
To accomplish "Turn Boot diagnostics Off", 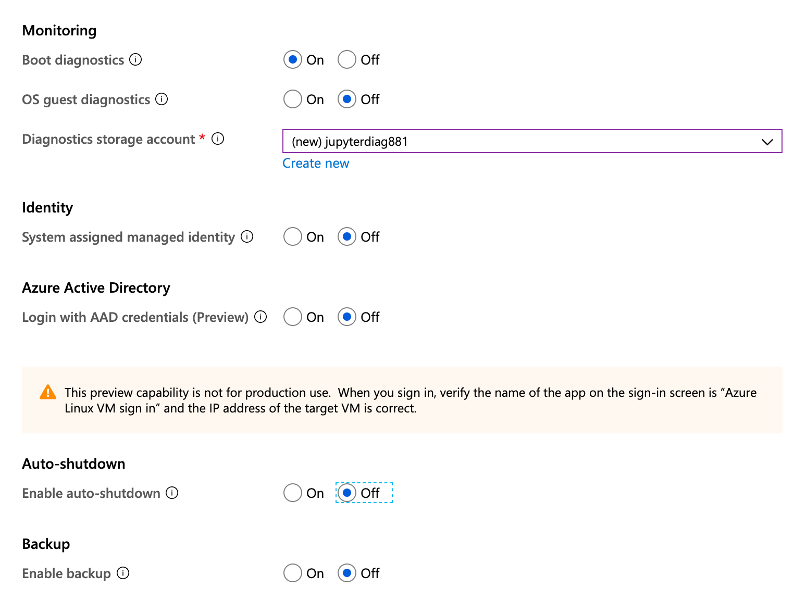I will (347, 59).
